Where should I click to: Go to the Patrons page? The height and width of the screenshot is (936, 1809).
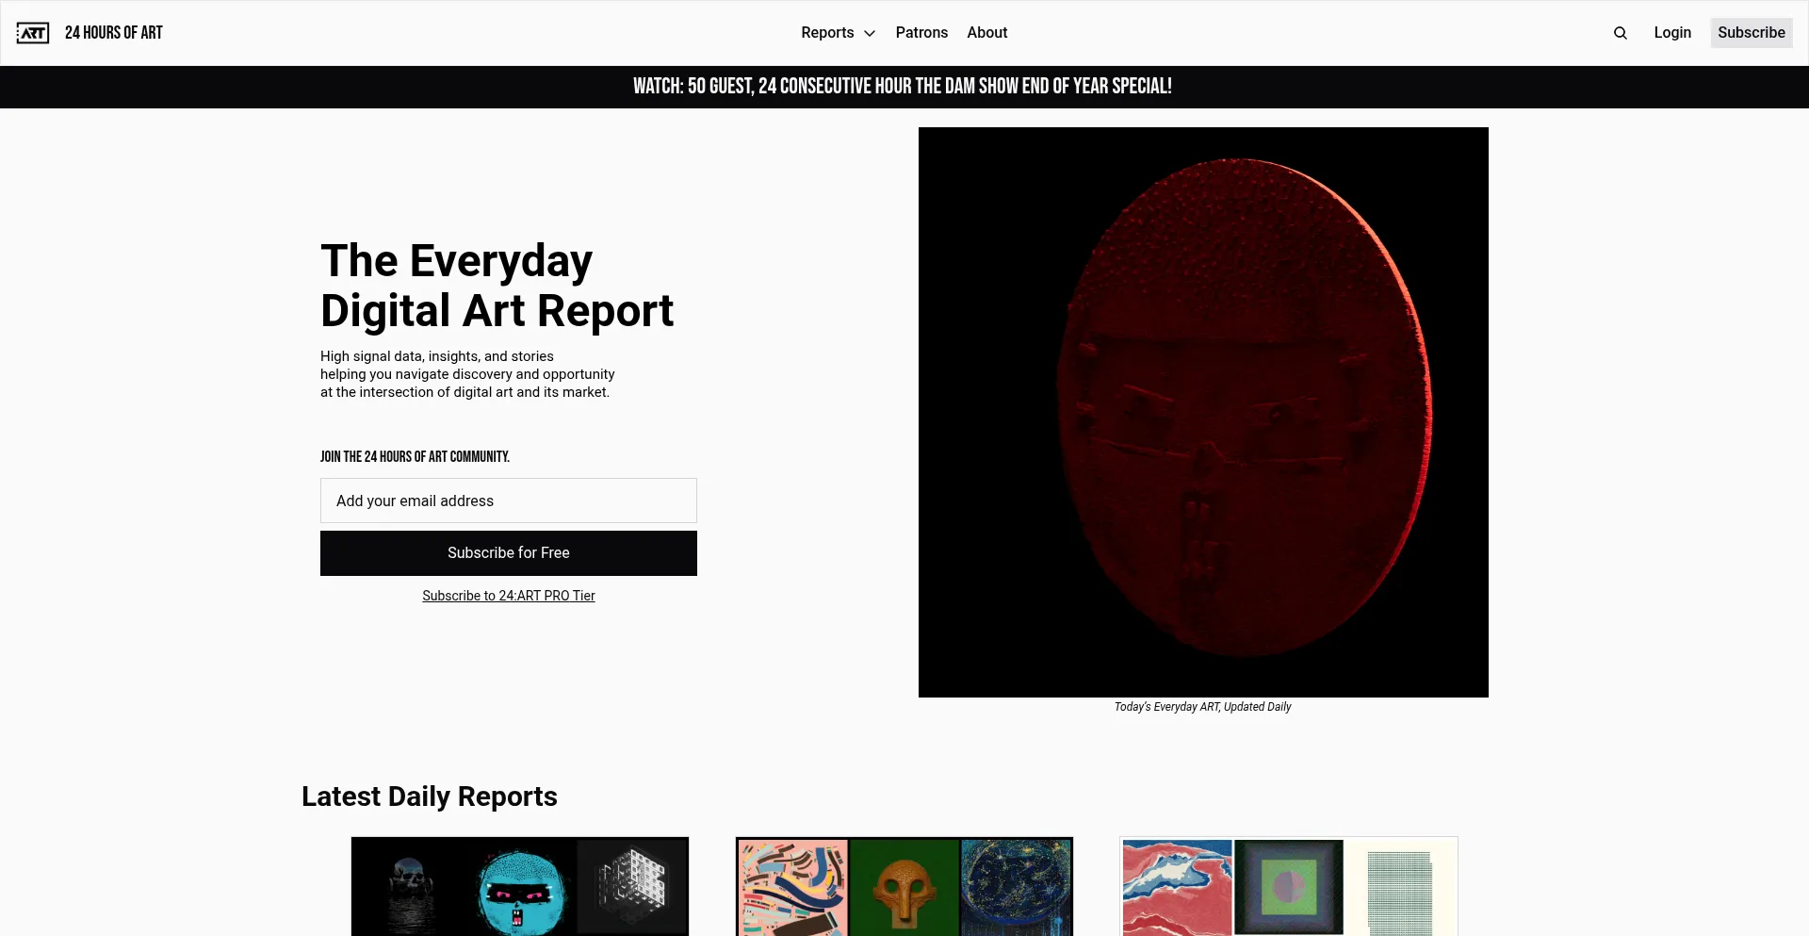921,33
